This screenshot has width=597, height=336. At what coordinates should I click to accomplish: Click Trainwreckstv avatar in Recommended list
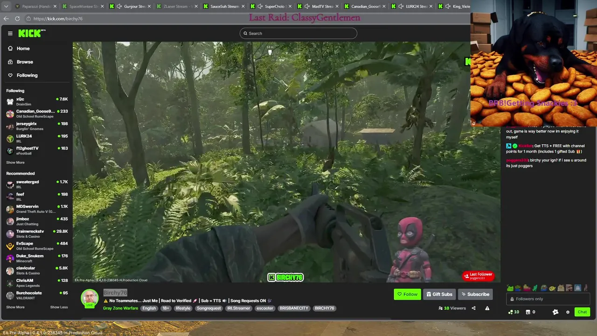10,234
